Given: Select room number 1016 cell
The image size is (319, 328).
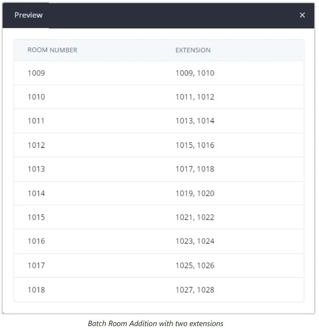Looking at the screenshot, I should 36,241.
